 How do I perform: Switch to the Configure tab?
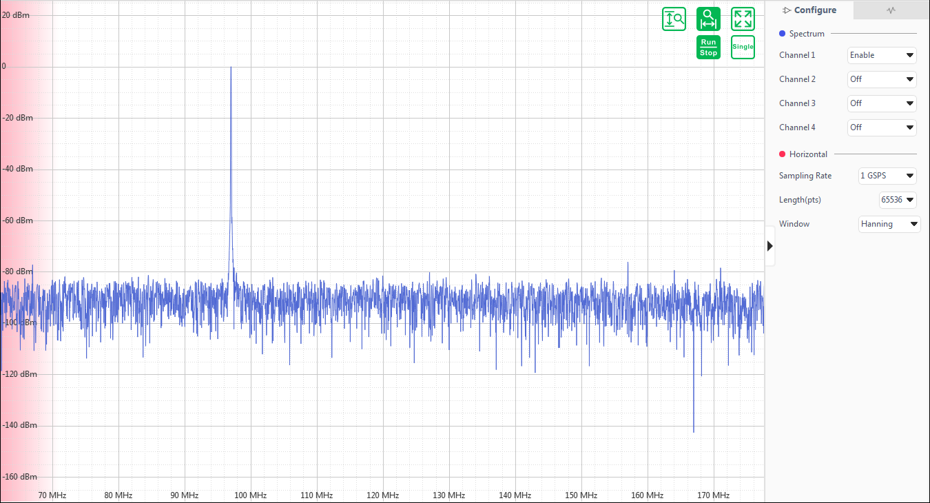[809, 10]
